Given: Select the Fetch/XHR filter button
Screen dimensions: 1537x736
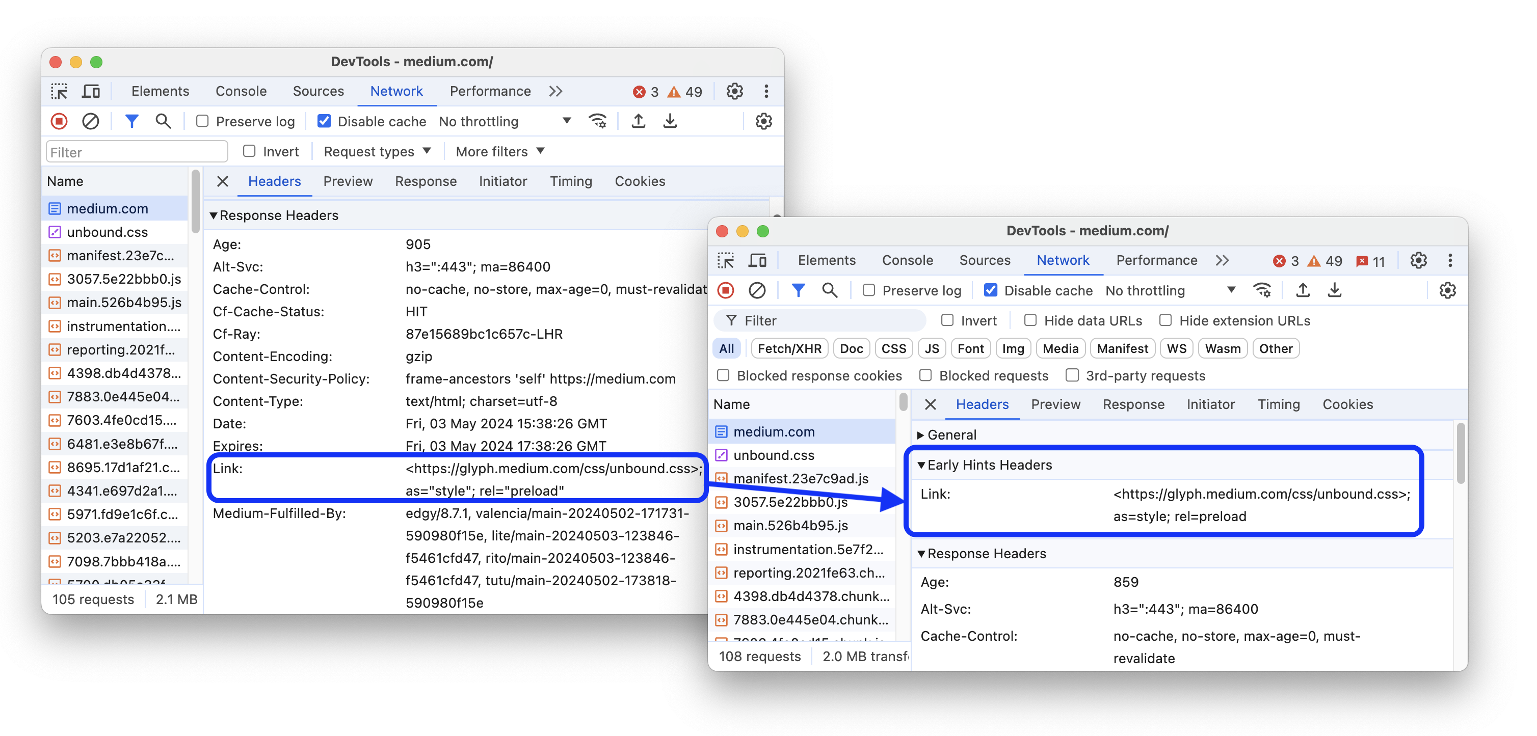Looking at the screenshot, I should (789, 348).
